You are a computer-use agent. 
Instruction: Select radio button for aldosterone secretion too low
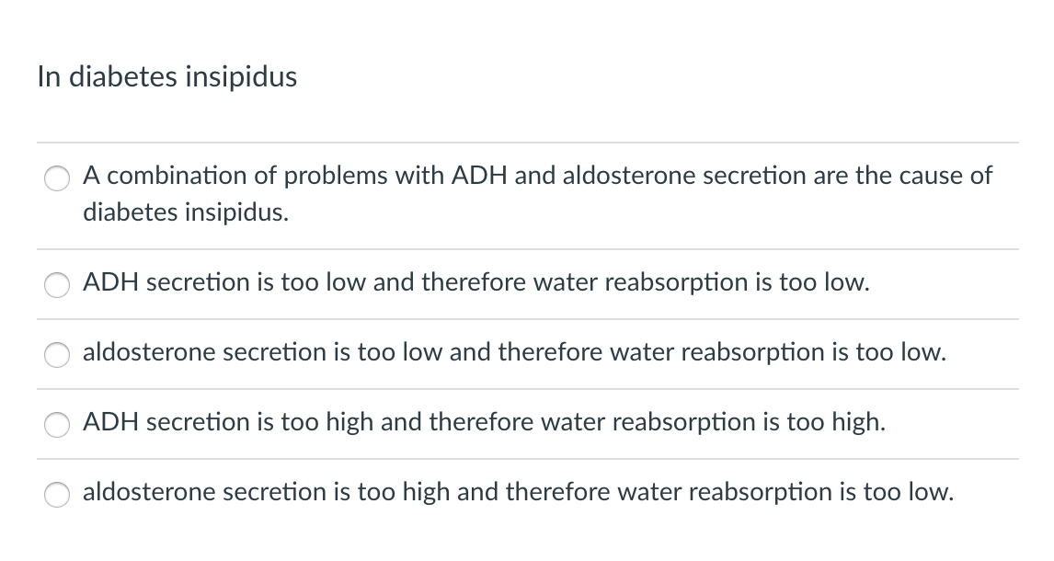pyautogui.click(x=56, y=355)
